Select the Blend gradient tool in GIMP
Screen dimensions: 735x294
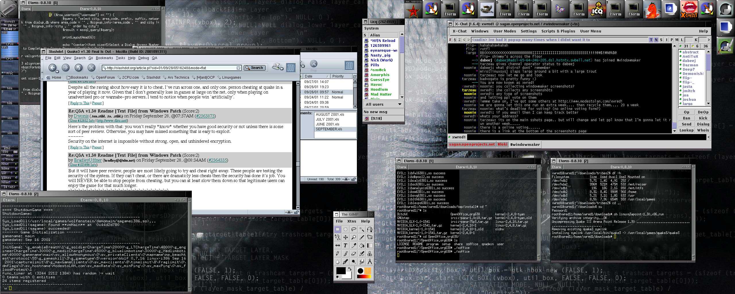tap(370, 245)
